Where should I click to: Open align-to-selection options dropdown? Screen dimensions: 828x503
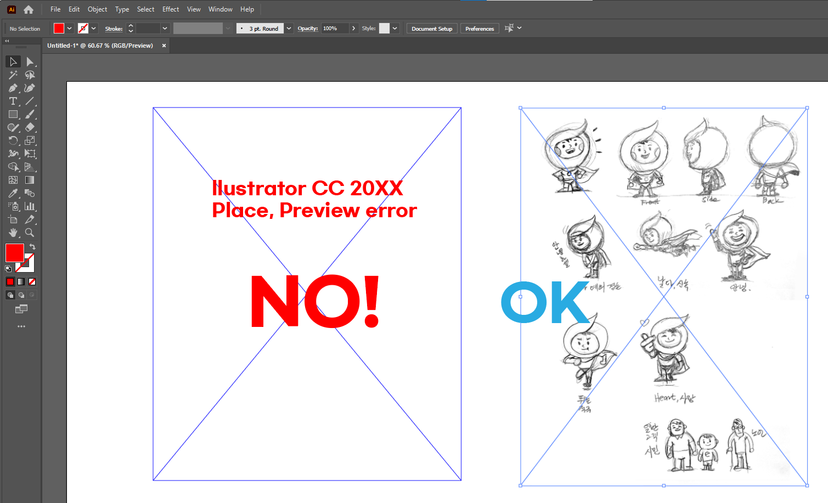point(519,28)
